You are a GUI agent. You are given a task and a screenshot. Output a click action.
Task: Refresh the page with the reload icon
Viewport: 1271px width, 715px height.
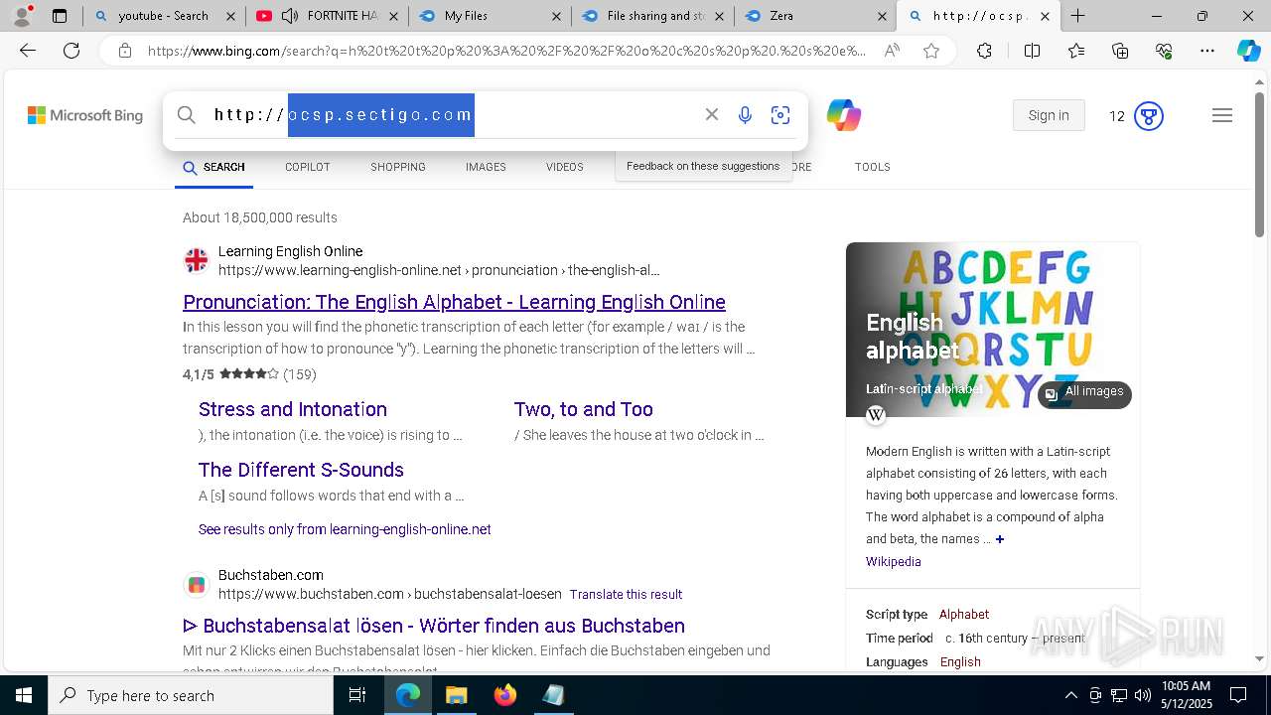(71, 51)
